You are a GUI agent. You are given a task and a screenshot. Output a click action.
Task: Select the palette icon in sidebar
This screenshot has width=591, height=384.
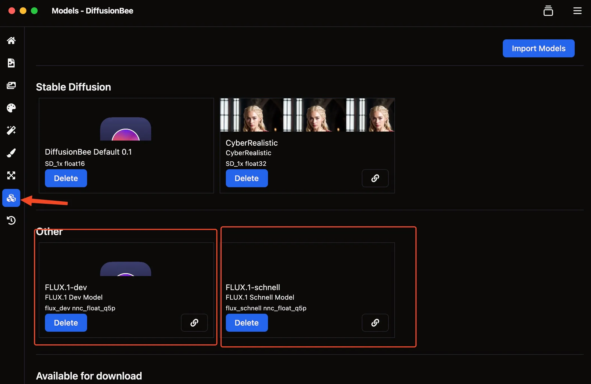pyautogui.click(x=11, y=108)
